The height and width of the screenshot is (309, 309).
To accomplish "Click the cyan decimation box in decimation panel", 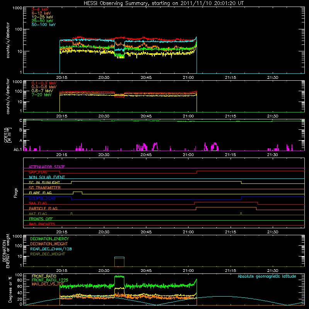I will pyautogui.click(x=119, y=262).
